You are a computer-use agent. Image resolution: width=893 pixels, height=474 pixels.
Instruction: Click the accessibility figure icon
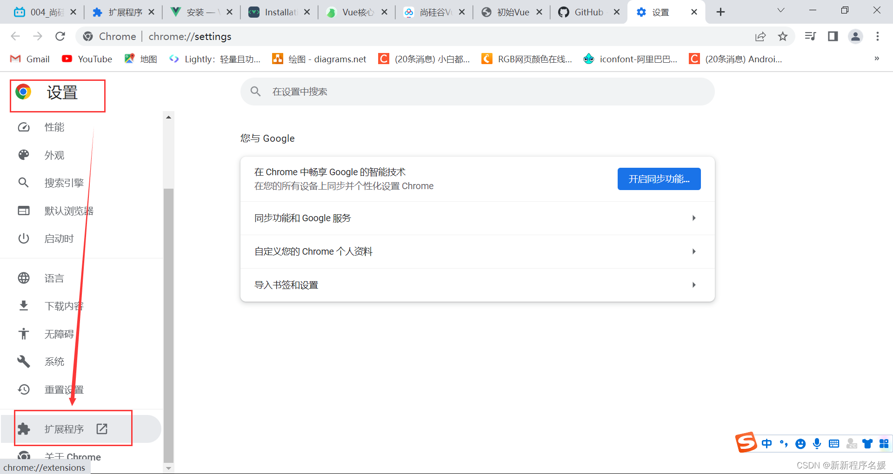24,334
